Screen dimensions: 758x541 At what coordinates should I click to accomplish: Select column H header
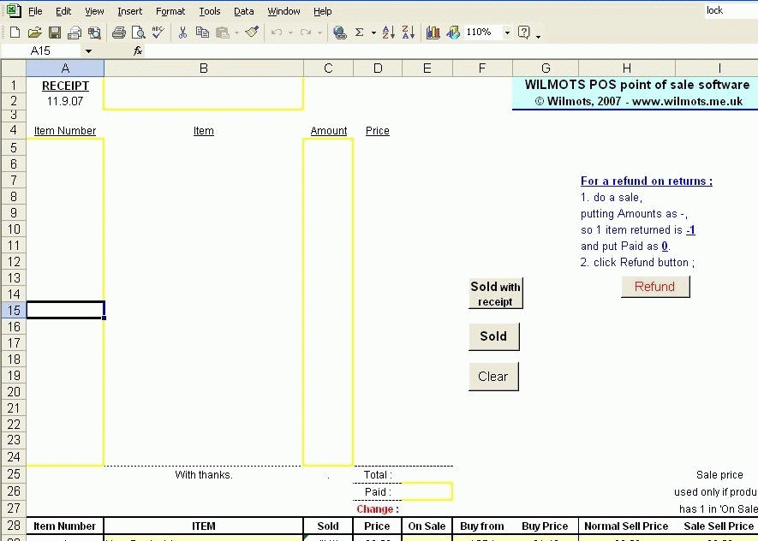(626, 68)
